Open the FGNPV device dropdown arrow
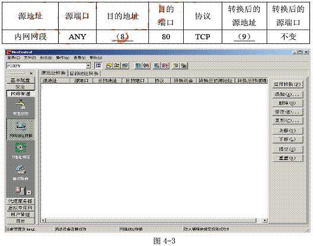 pyautogui.click(x=88, y=66)
